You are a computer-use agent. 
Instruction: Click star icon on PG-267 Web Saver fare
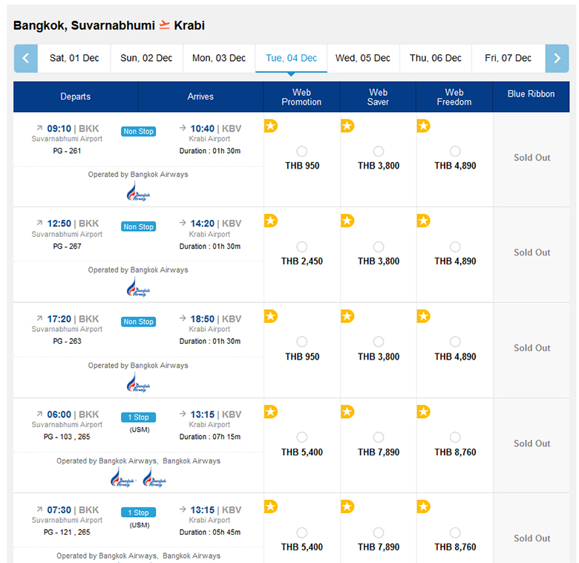(x=347, y=221)
